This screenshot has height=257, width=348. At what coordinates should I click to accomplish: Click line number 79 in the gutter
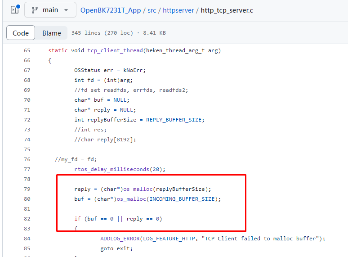pyautogui.click(x=27, y=189)
